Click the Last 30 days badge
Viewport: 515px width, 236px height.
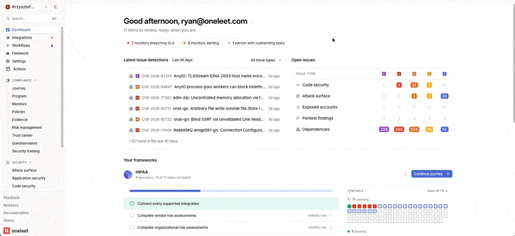pyautogui.click(x=183, y=60)
